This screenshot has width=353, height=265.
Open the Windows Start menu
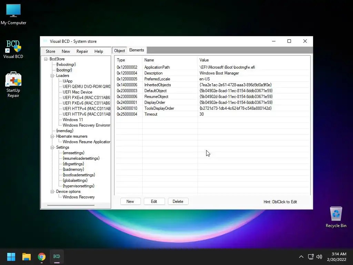pos(11,257)
